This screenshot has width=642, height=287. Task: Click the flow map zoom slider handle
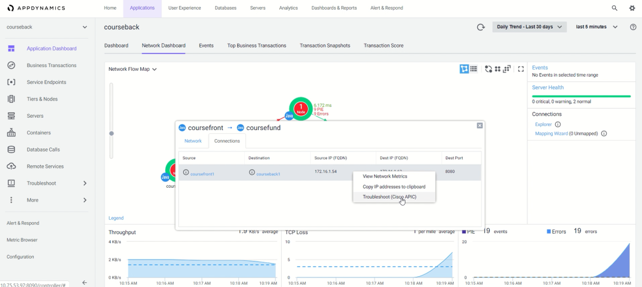coord(111,133)
